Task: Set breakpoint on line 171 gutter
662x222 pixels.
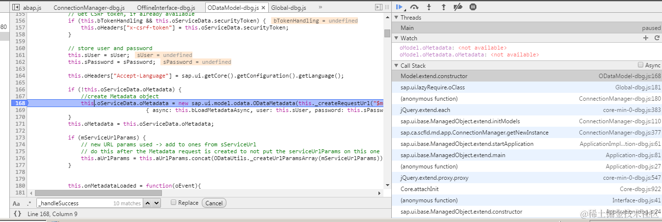Action: [20, 124]
